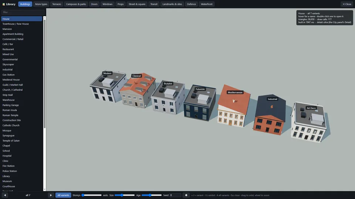Open the Doors tab
355x199 pixels.
pyautogui.click(x=94, y=4)
